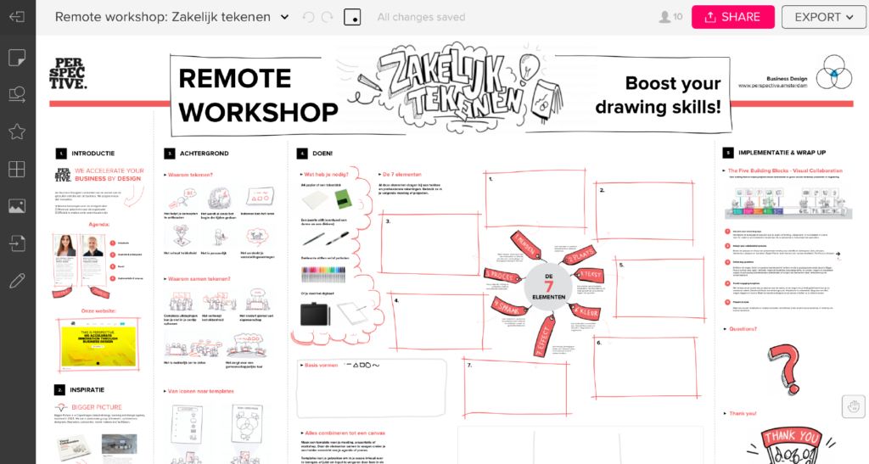Open the shapes and connectors tool
The height and width of the screenshot is (464, 869).
pos(17,94)
